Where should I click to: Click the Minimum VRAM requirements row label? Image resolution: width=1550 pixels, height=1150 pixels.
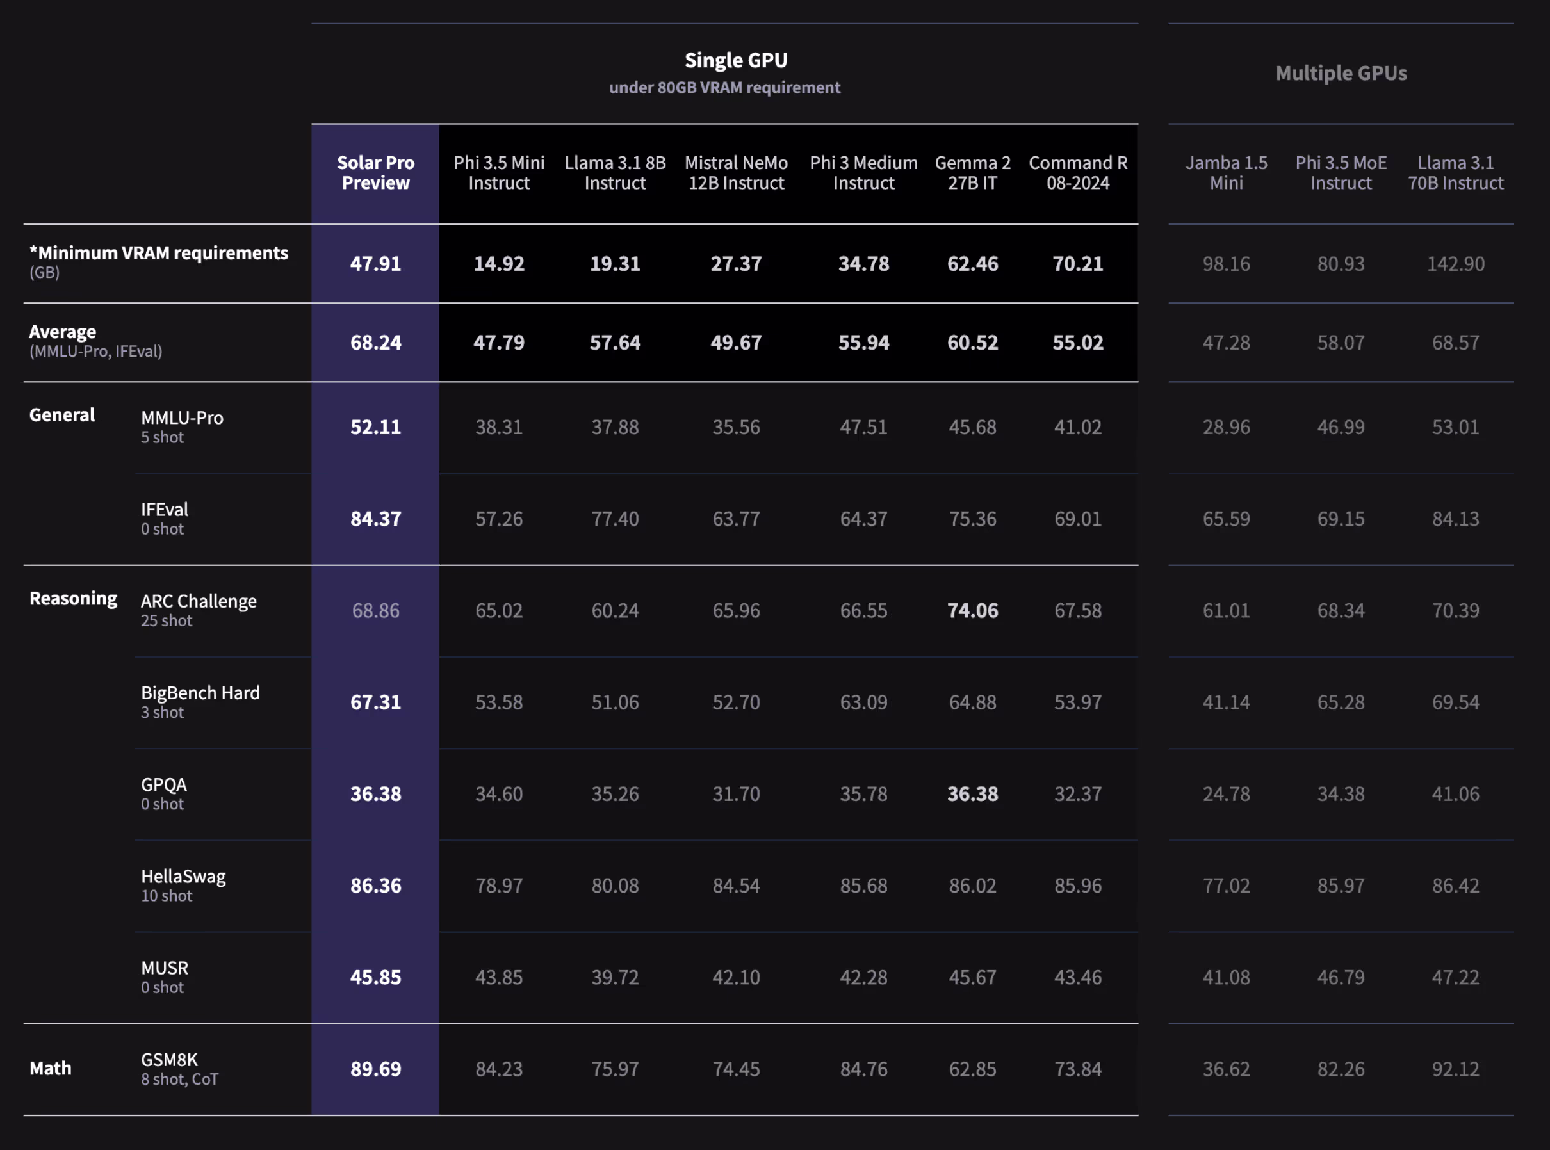tap(159, 254)
